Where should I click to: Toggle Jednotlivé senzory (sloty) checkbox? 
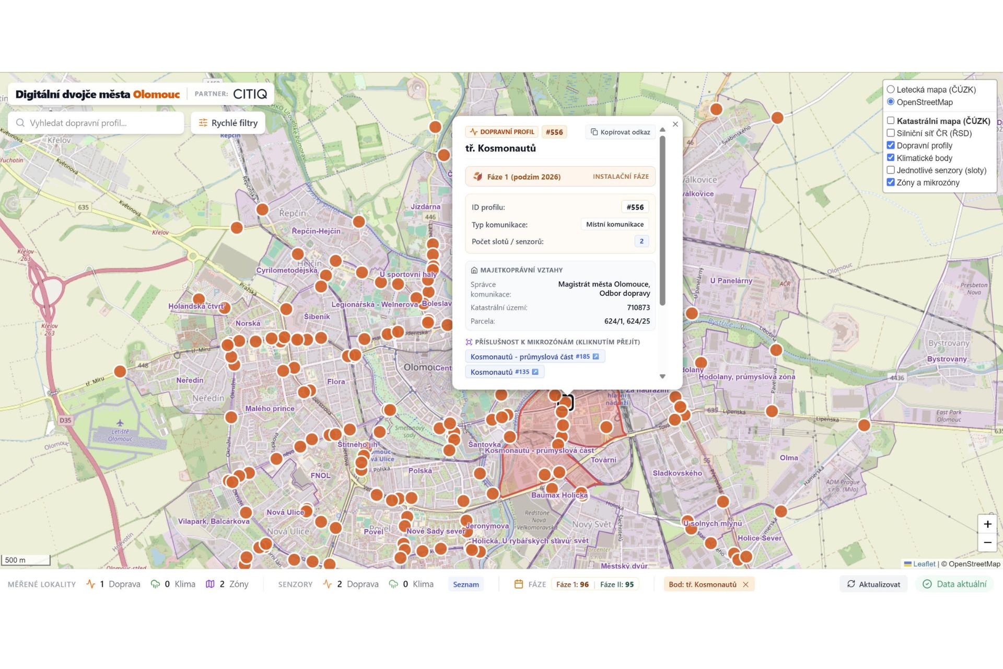coord(891,170)
